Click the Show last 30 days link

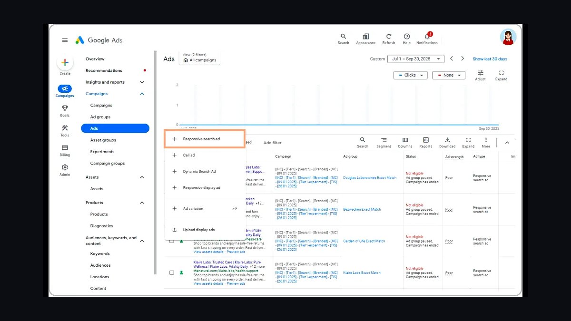(x=490, y=59)
